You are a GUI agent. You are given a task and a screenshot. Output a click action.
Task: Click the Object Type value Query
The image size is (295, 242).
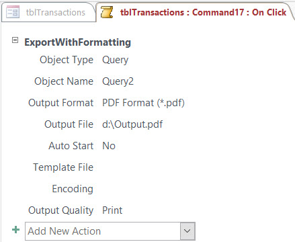pos(115,60)
